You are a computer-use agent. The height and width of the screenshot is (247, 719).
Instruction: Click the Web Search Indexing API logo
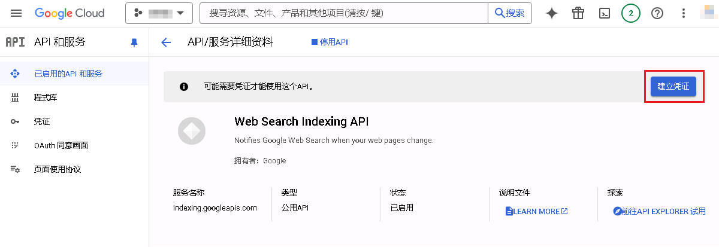pyautogui.click(x=192, y=131)
